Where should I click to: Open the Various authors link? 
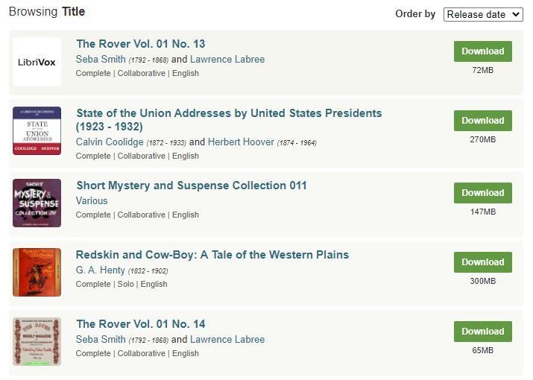point(92,200)
